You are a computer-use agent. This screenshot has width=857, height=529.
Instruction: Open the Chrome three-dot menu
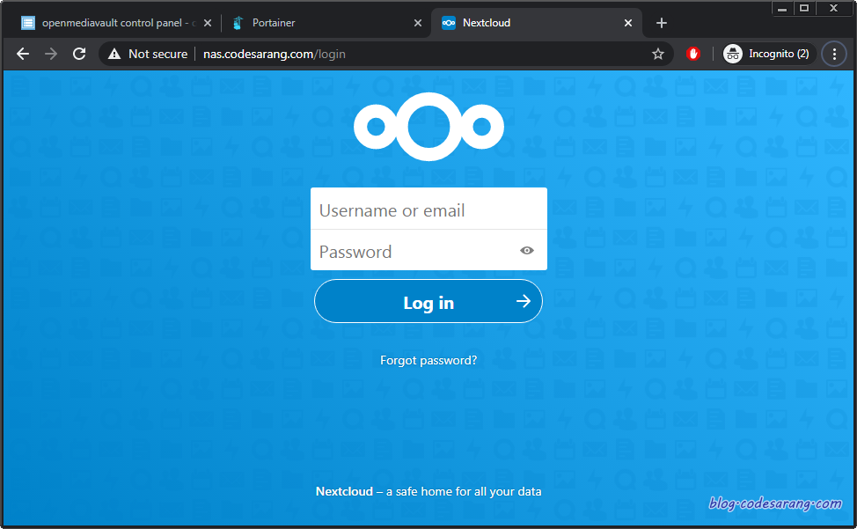[x=834, y=54]
